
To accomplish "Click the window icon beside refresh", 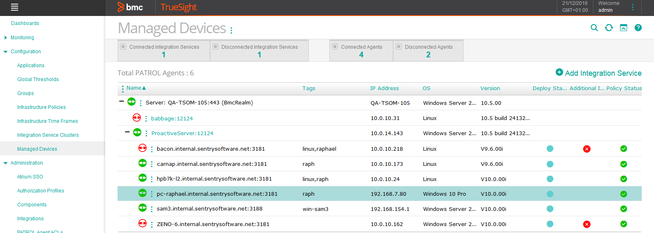I will tap(624, 27).
